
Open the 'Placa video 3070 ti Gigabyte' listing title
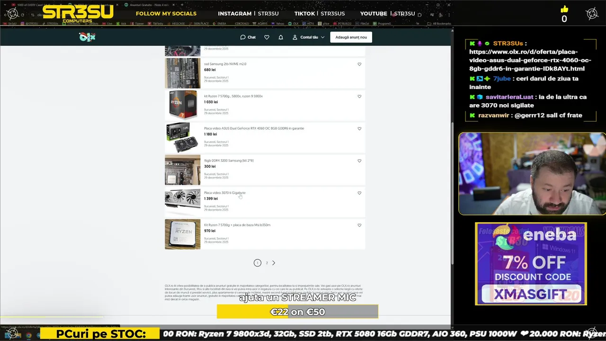click(225, 193)
